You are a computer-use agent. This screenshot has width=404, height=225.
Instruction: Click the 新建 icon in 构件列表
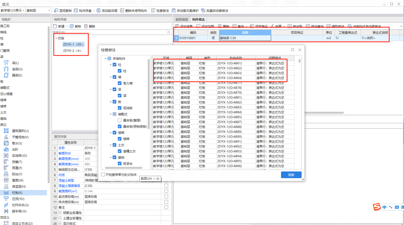[55, 26]
